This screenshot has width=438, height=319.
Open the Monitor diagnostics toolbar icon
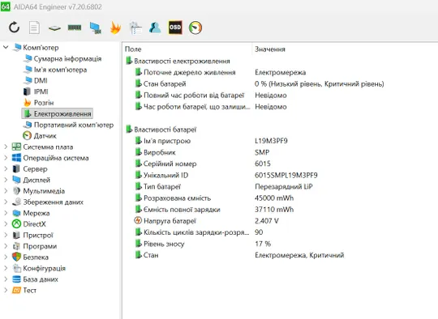96,28
